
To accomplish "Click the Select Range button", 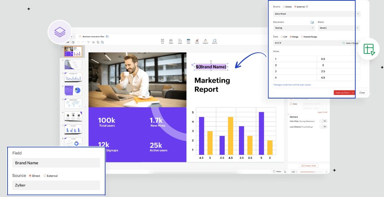I will [x=350, y=43].
